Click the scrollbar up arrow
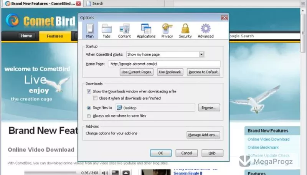 (x=303, y=11)
